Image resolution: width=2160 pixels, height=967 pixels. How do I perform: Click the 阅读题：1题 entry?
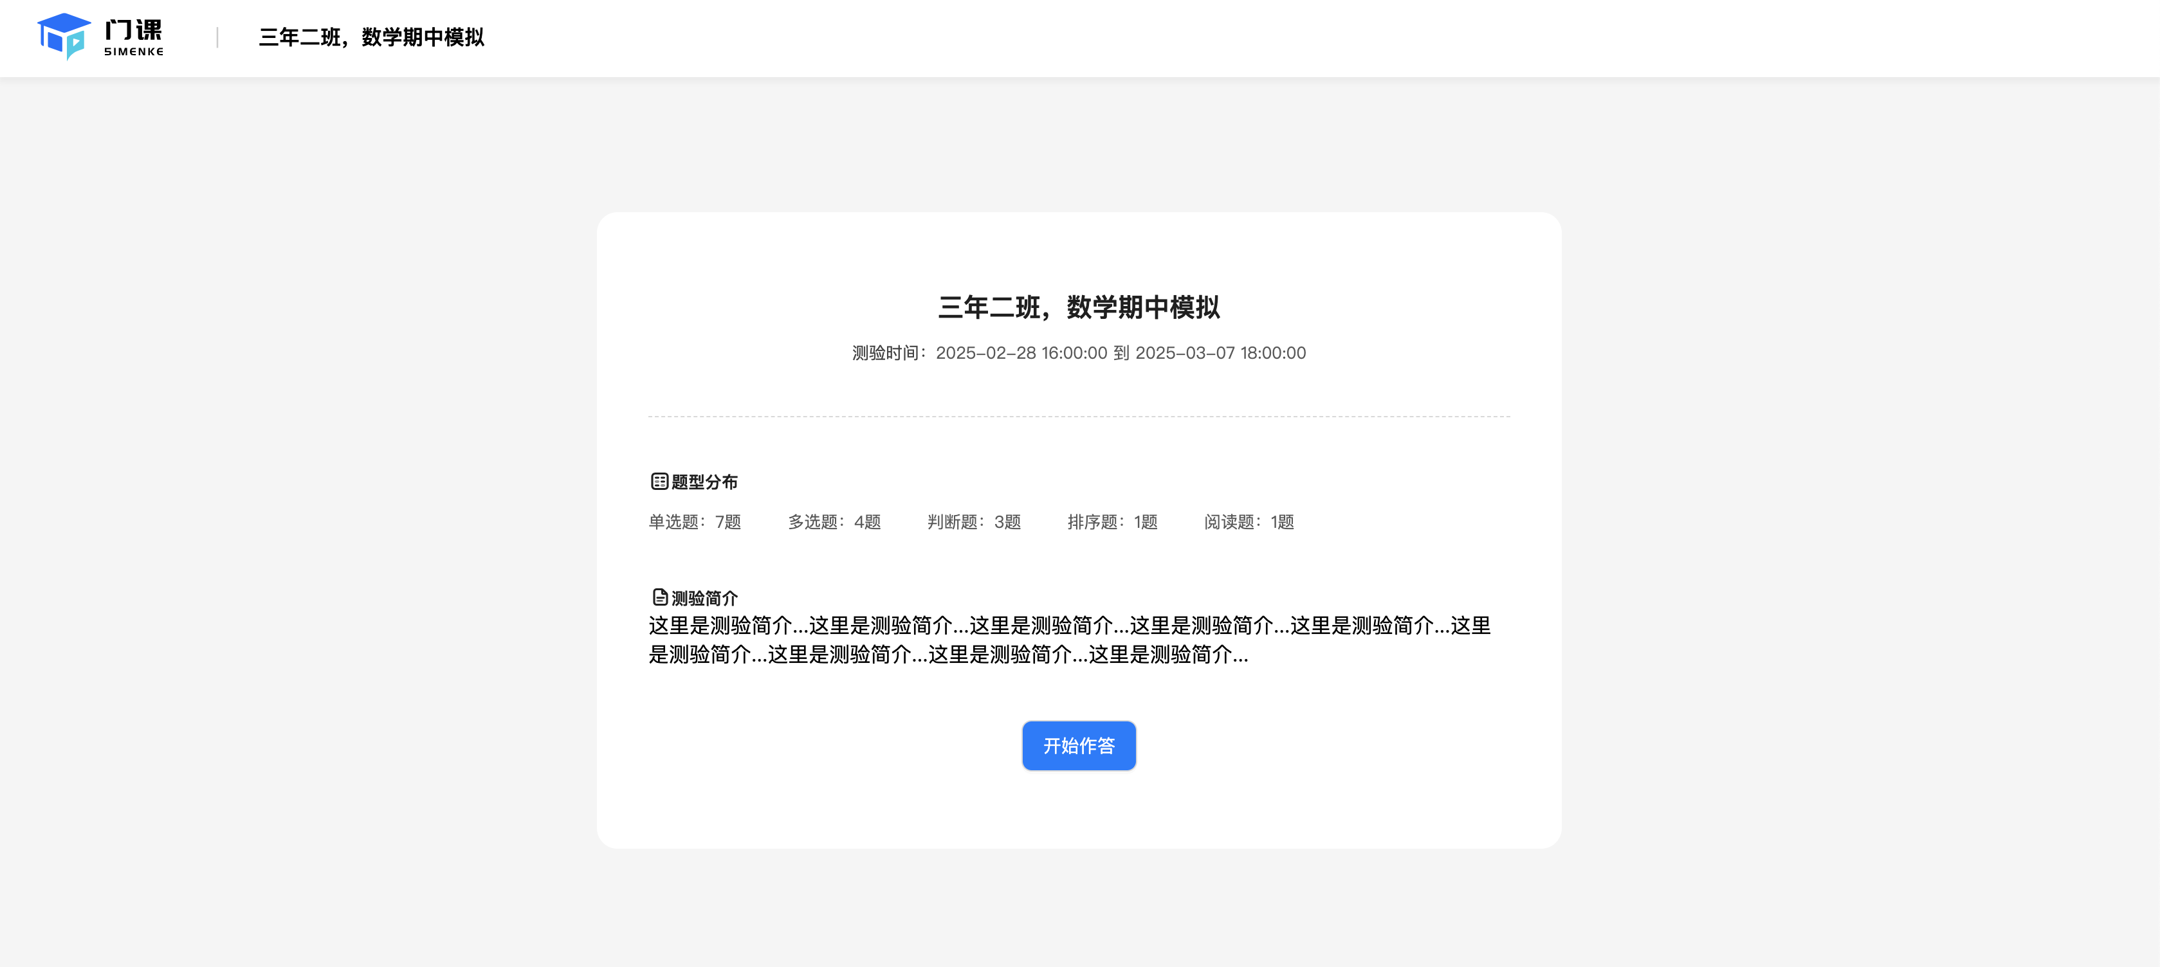click(x=1249, y=521)
